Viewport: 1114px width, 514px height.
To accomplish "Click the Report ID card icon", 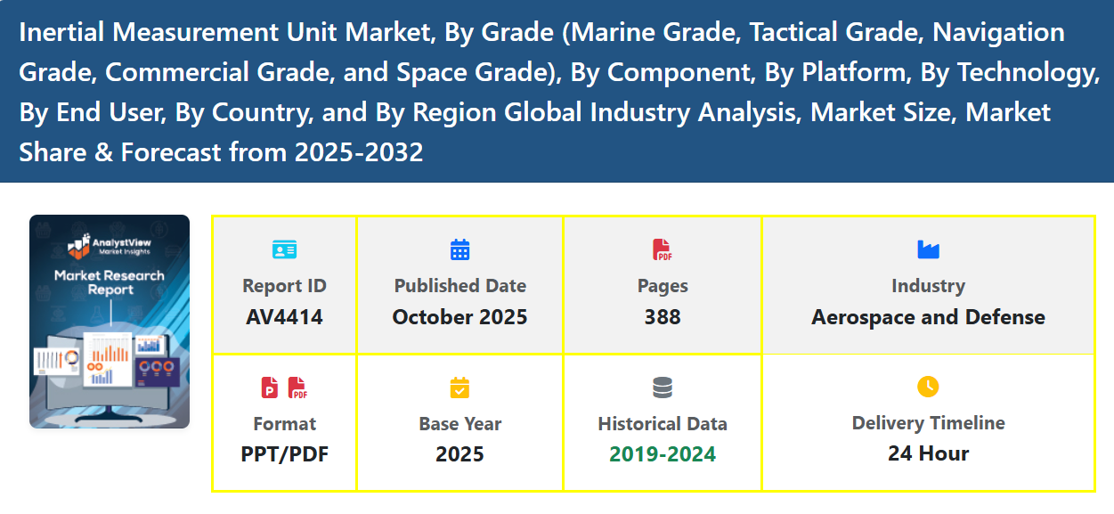I will coord(284,249).
